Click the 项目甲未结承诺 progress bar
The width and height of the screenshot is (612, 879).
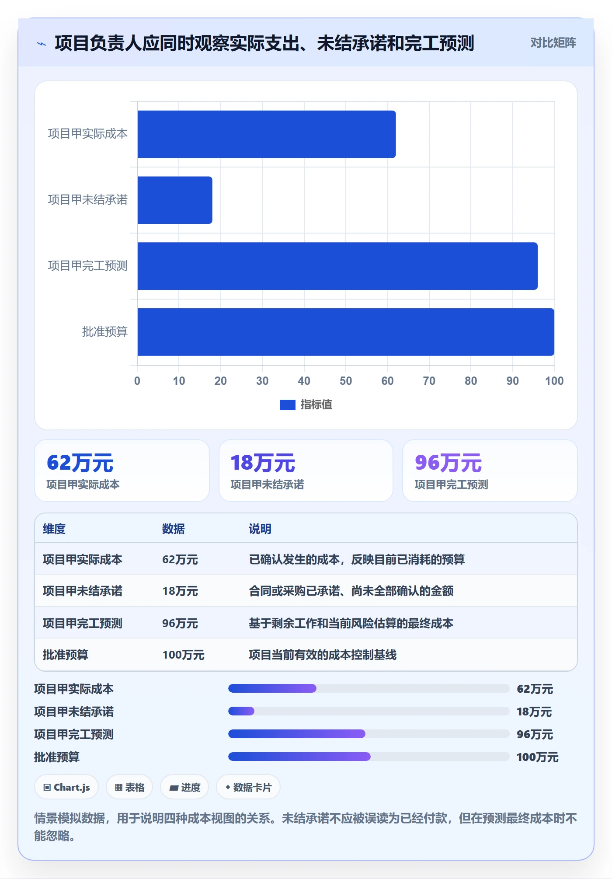(369, 711)
